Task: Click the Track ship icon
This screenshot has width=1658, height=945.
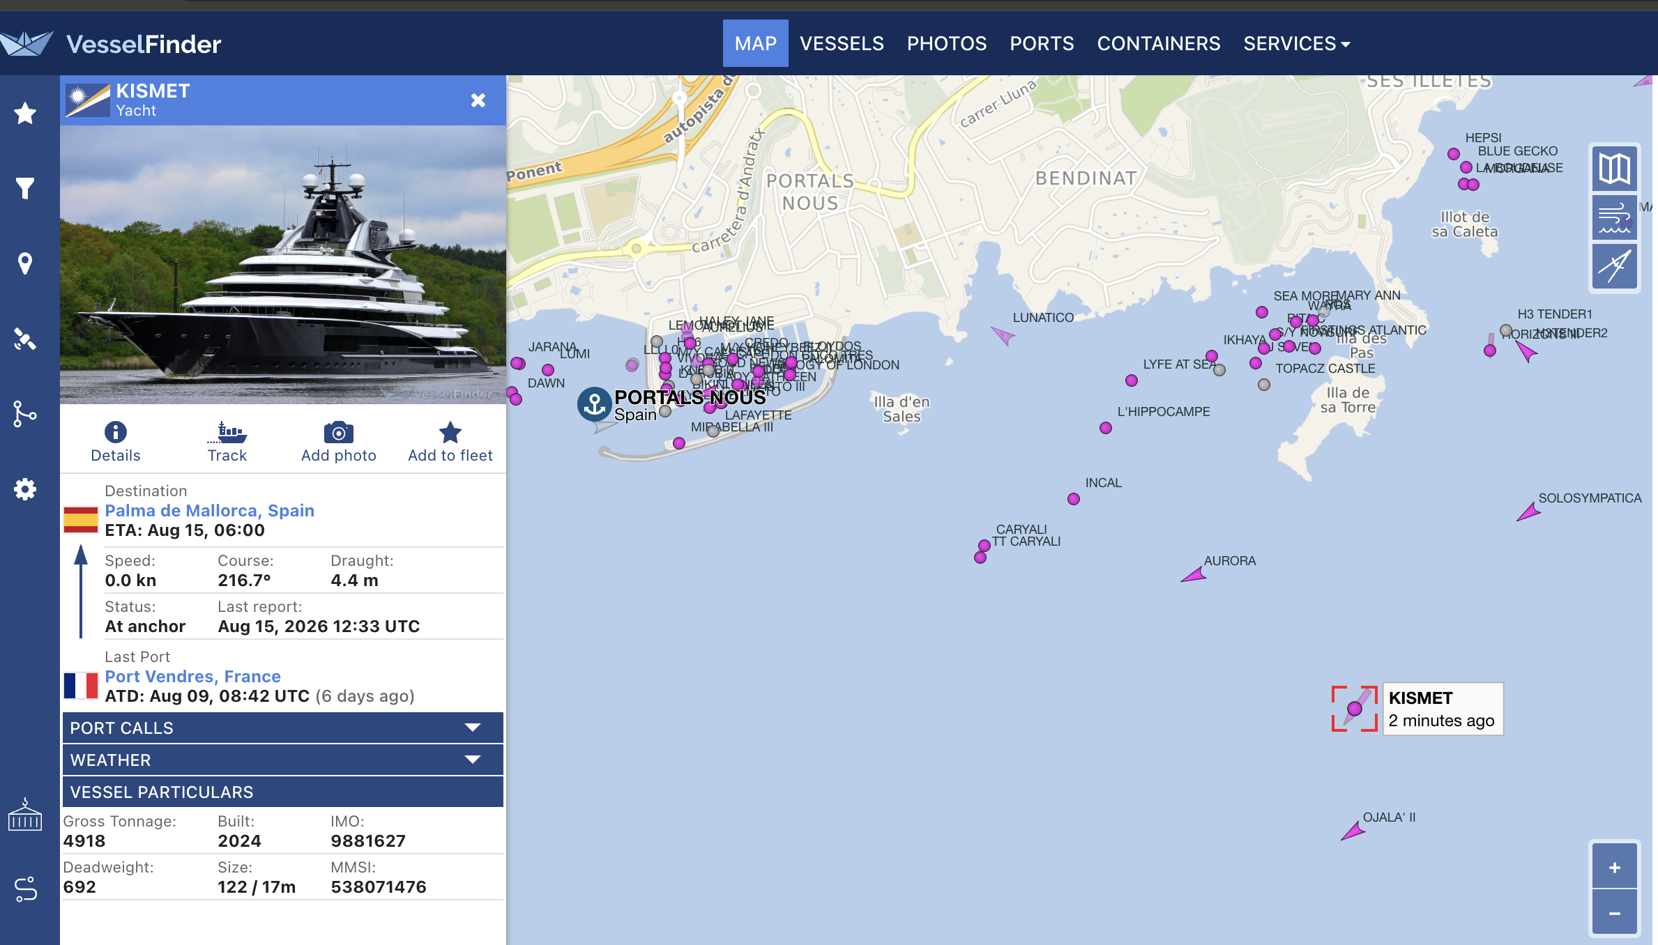Action: click(x=227, y=433)
